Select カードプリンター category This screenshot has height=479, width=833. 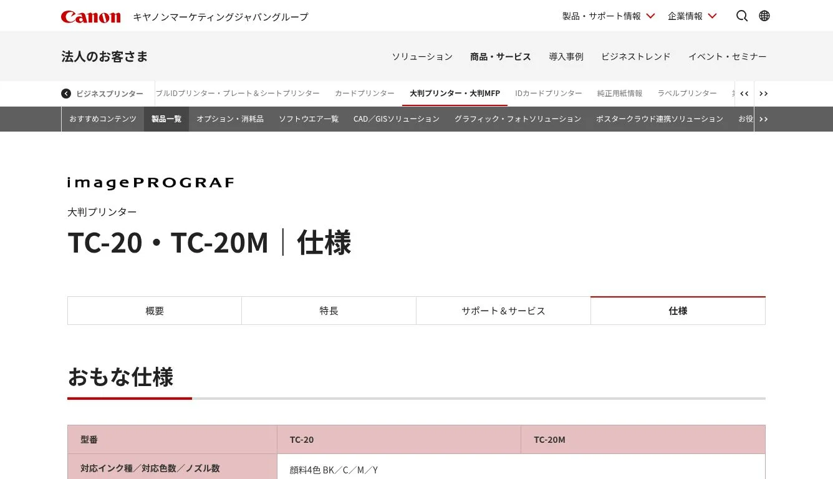(x=365, y=94)
